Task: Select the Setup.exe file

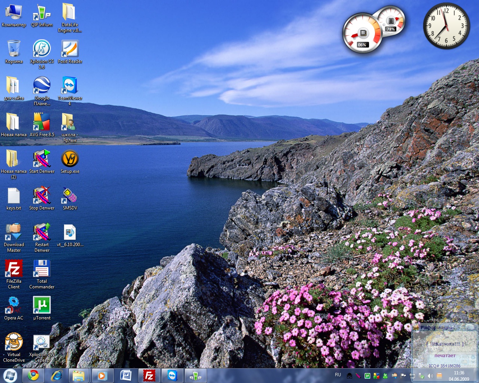Action: (70, 162)
